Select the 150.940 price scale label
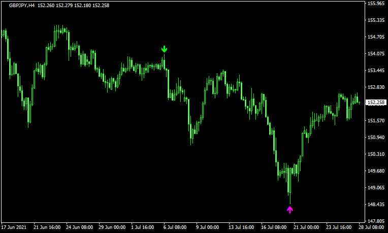Viewport: 388px width, 233px height. pos(376,138)
